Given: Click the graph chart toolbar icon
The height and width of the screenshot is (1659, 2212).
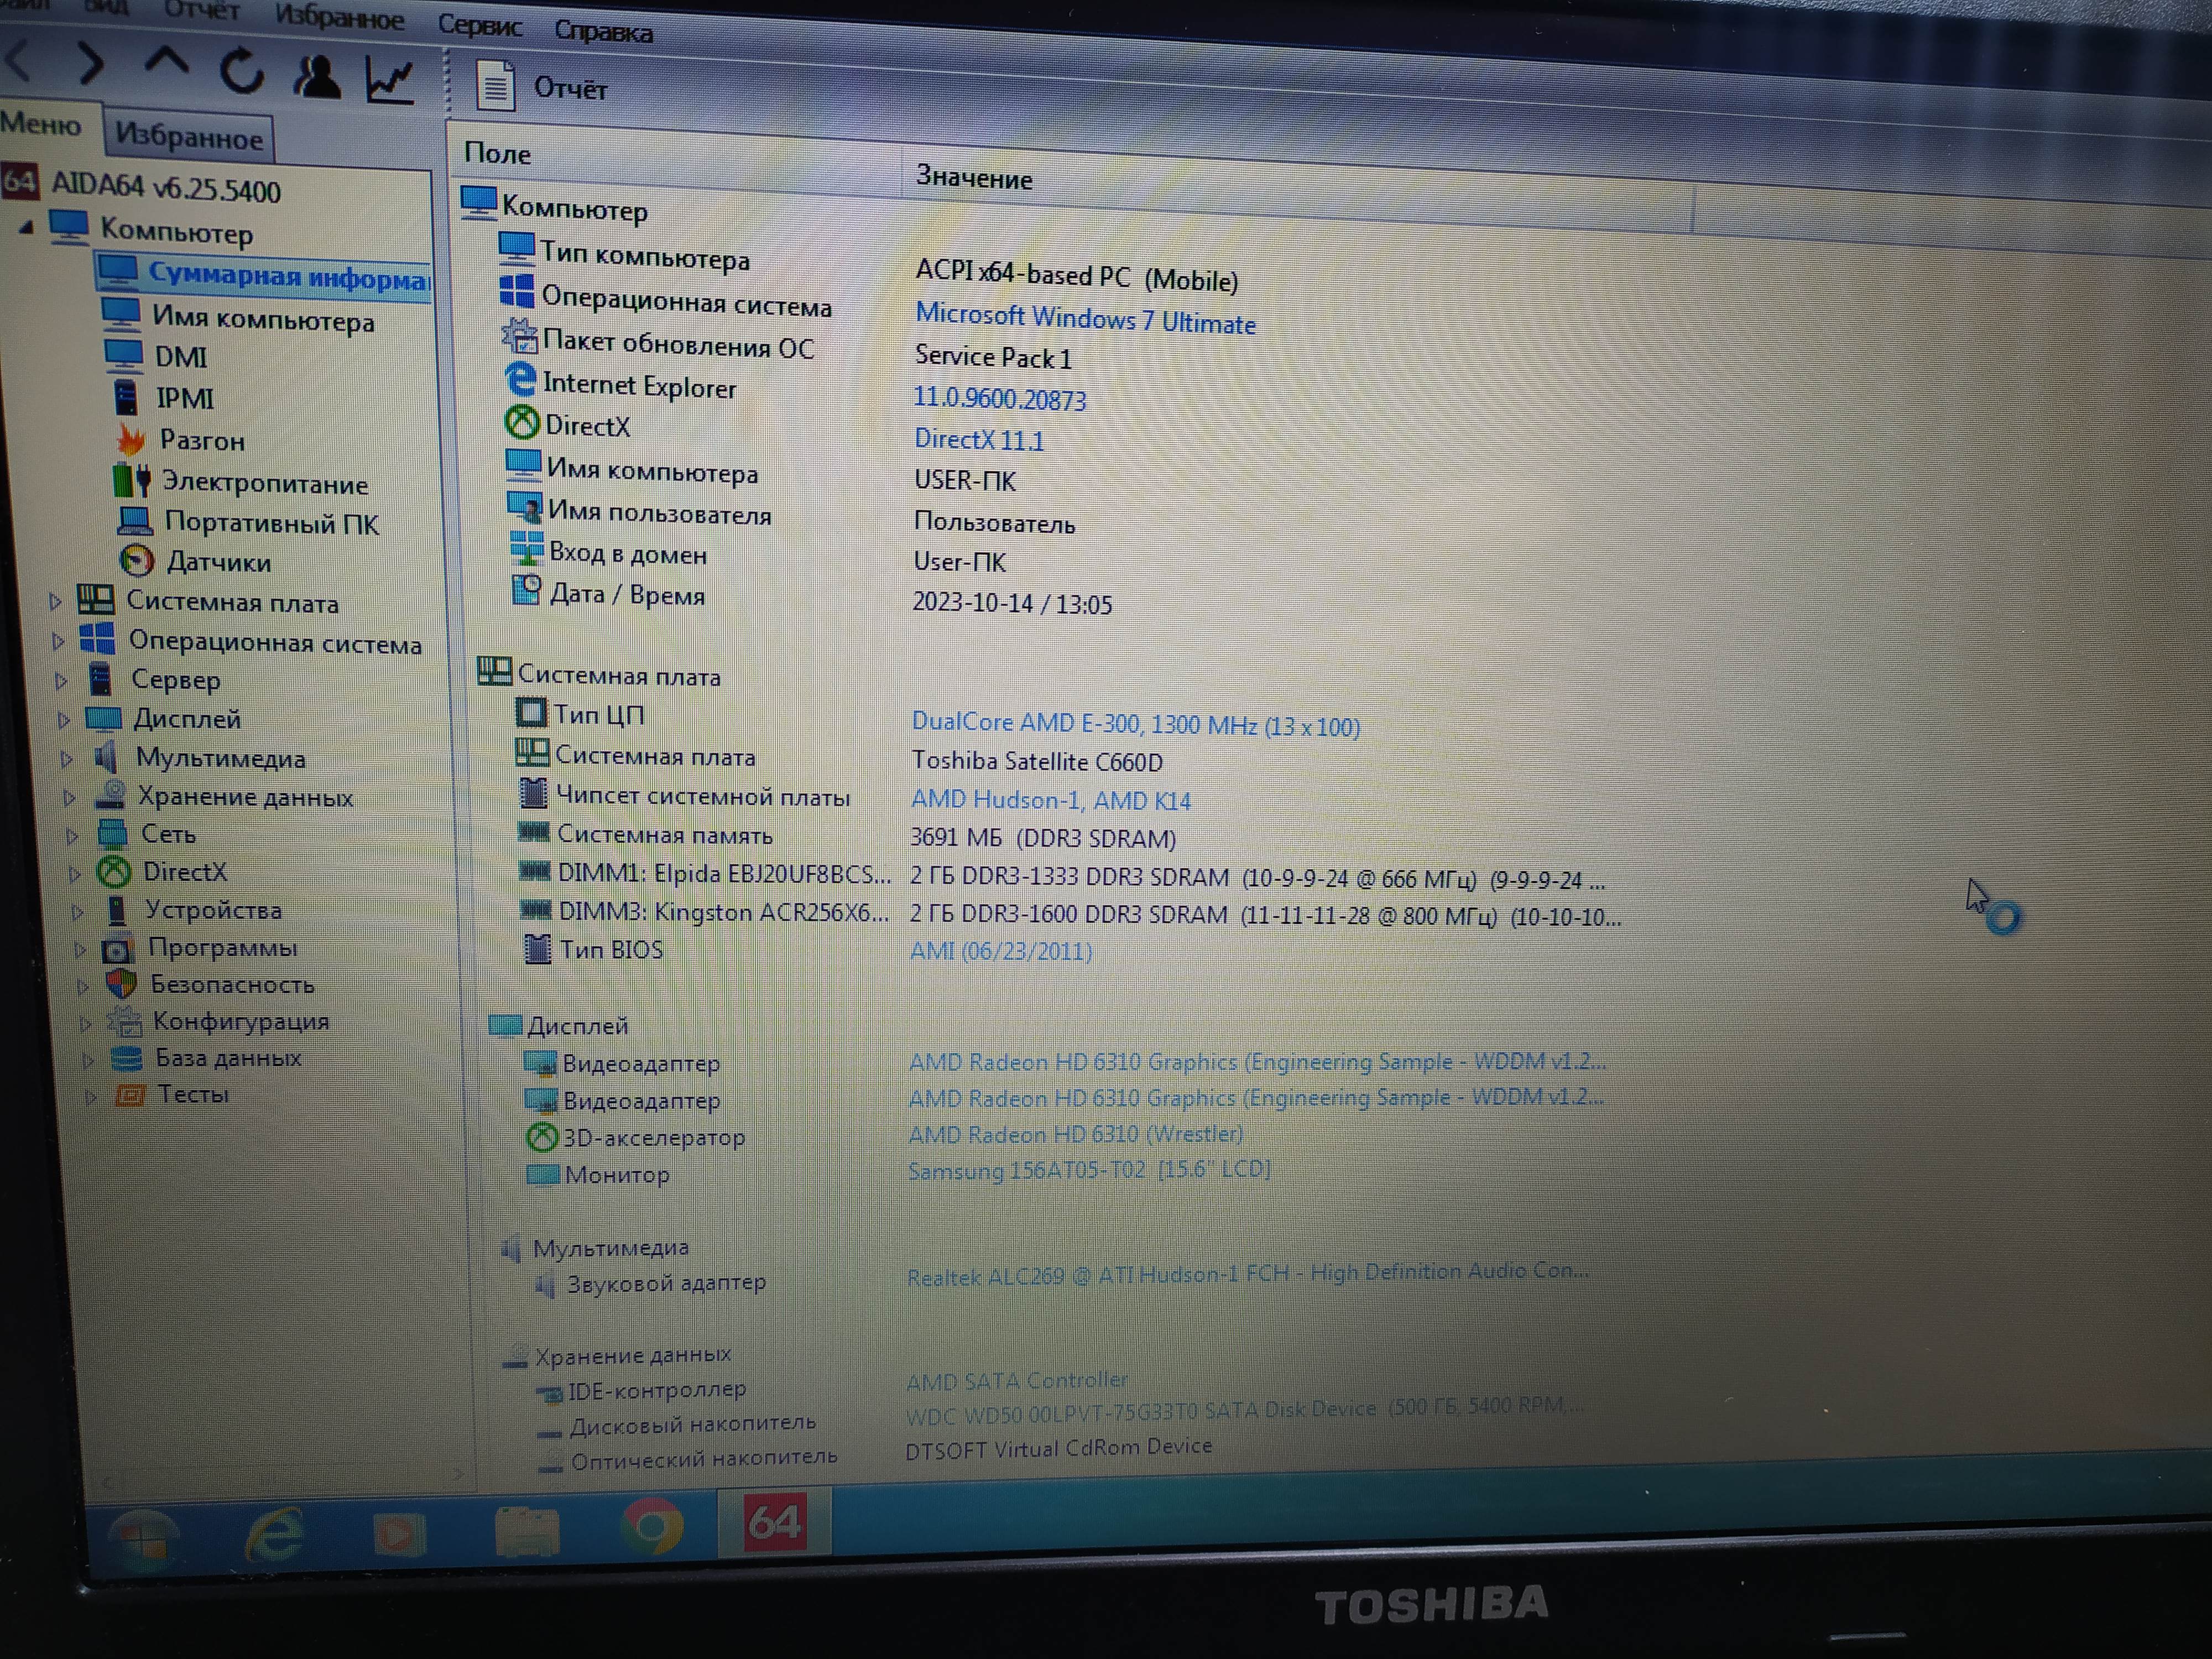Looking at the screenshot, I should [390, 81].
